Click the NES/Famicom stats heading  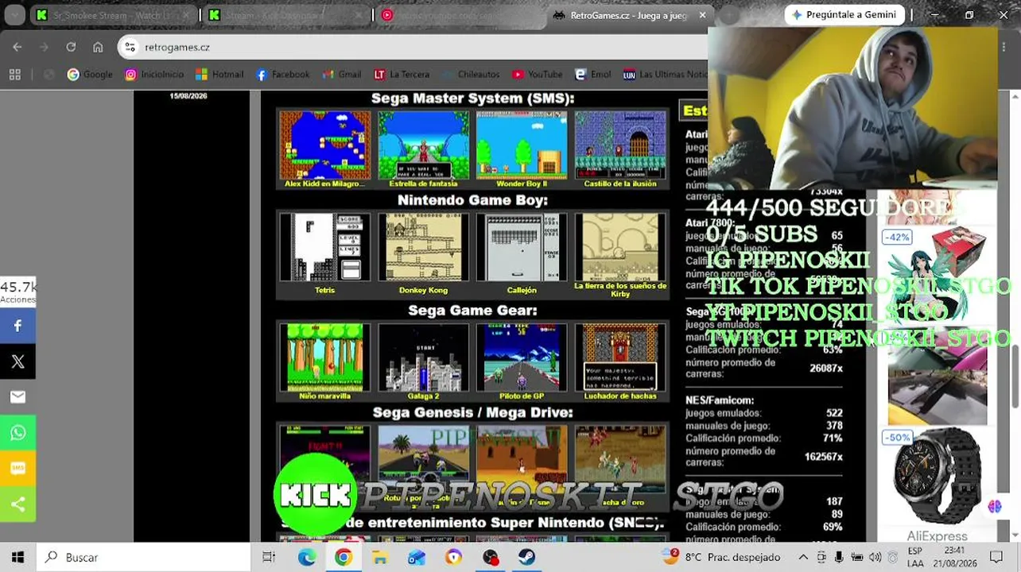(x=720, y=400)
